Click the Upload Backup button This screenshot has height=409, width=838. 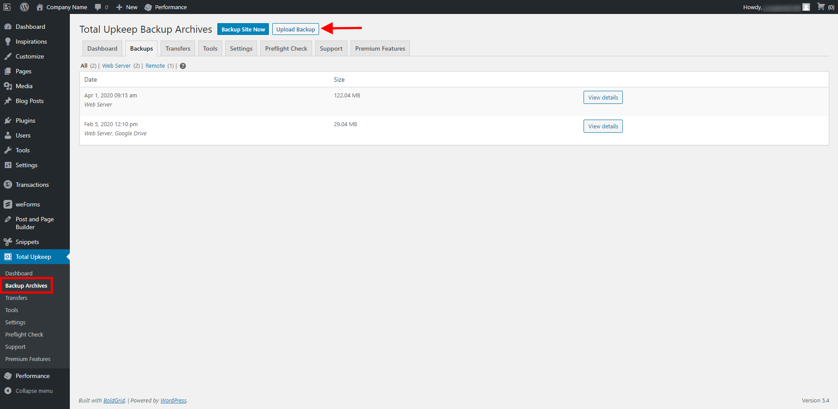click(295, 29)
